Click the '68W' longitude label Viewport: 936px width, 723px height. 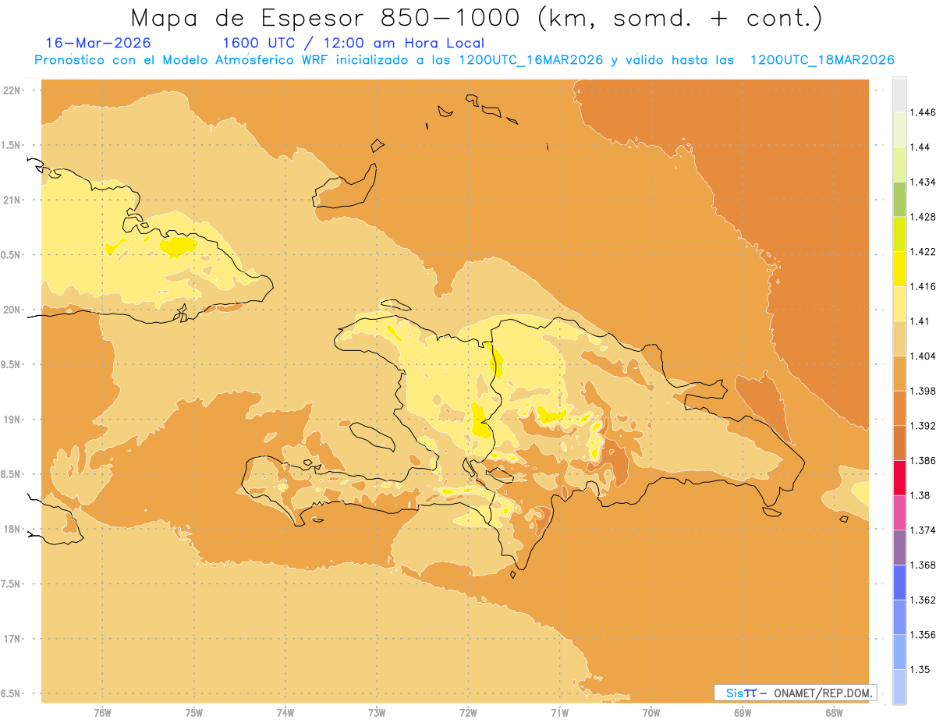click(x=834, y=713)
